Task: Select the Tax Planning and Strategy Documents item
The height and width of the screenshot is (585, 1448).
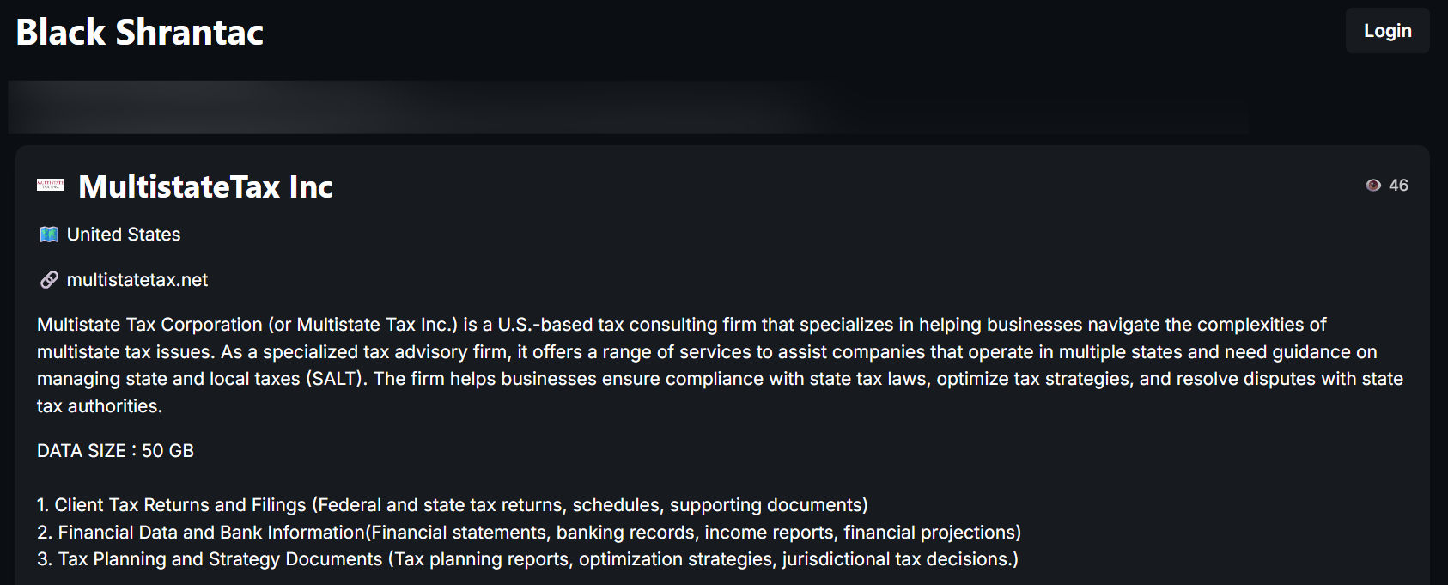Action: coord(220,559)
